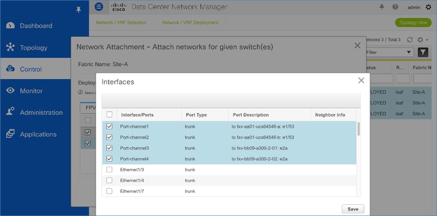Open Topology in sidebar
This screenshot has height=216, width=437.
[33, 48]
